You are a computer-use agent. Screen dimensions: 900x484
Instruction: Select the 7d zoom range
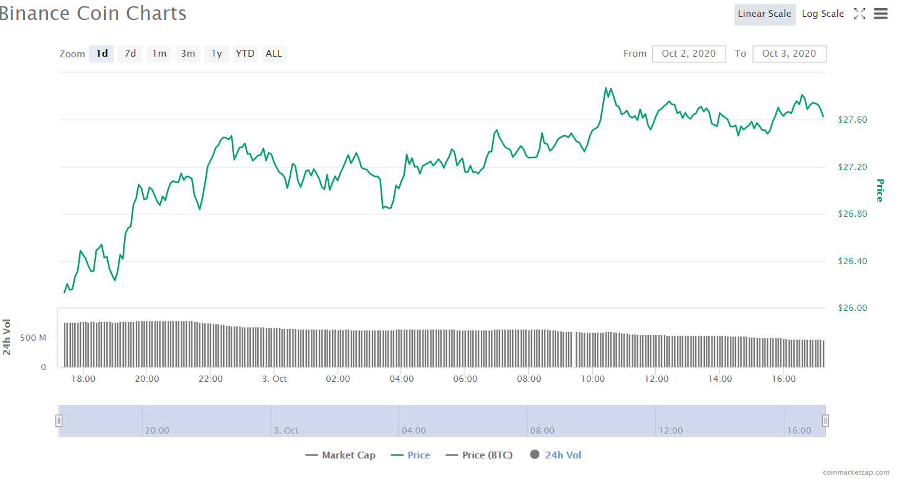click(130, 54)
